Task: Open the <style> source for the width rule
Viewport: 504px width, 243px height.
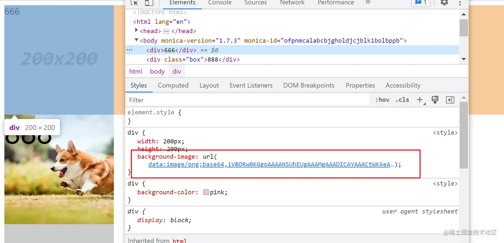Action: (445, 133)
